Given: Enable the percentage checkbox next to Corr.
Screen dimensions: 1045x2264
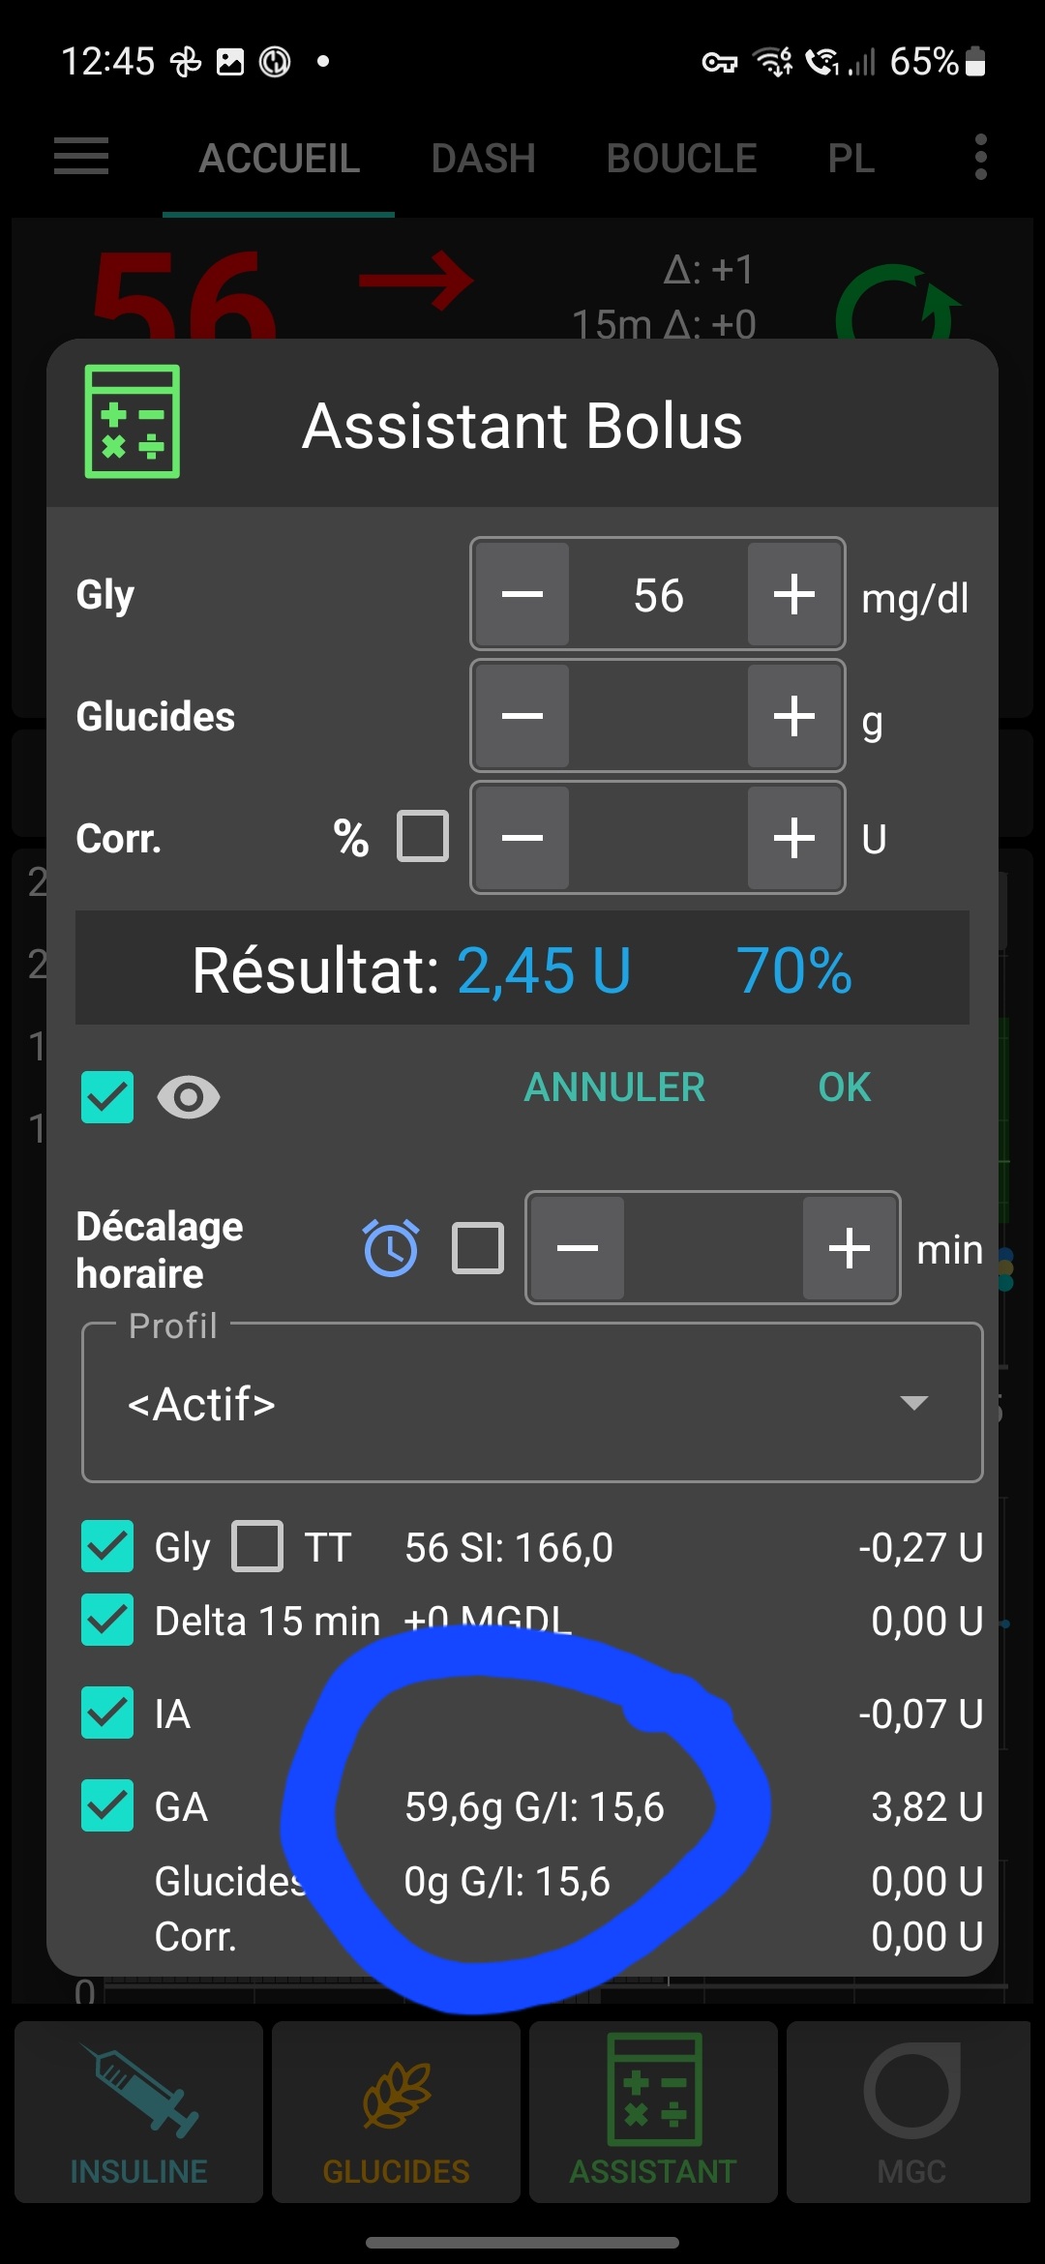Looking at the screenshot, I should click(422, 837).
